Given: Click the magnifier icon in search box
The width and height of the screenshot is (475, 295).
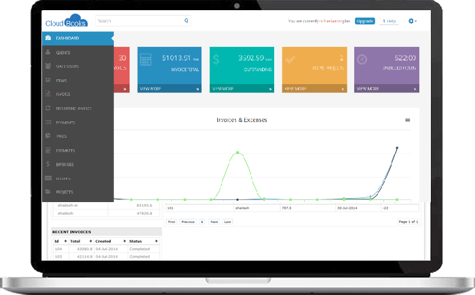Looking at the screenshot, I should (187, 21).
